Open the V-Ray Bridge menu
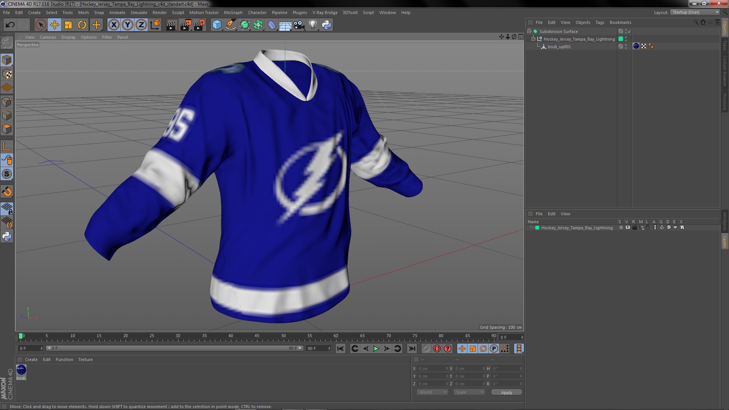 point(325,13)
